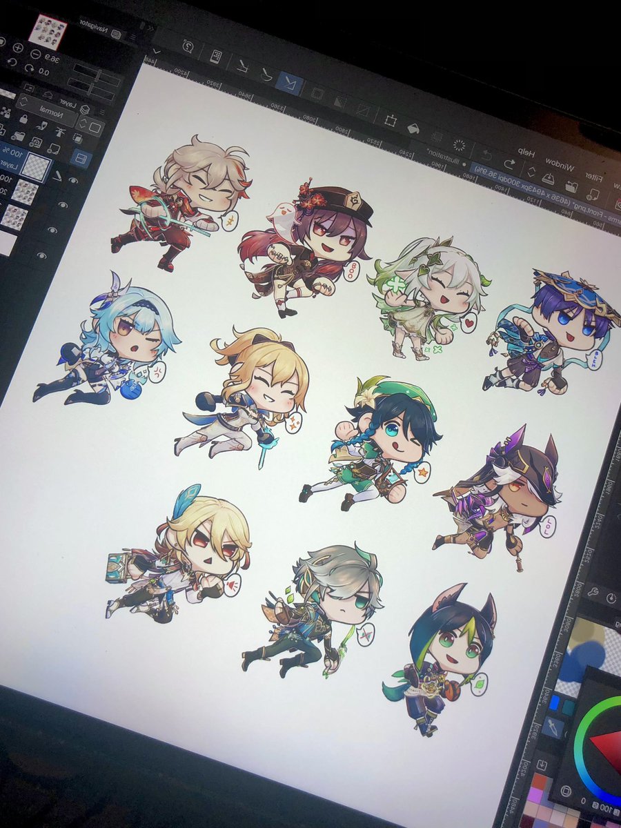Hide the selected 100% Layer with eye icon
621x828 pixels.
click(x=74, y=181)
